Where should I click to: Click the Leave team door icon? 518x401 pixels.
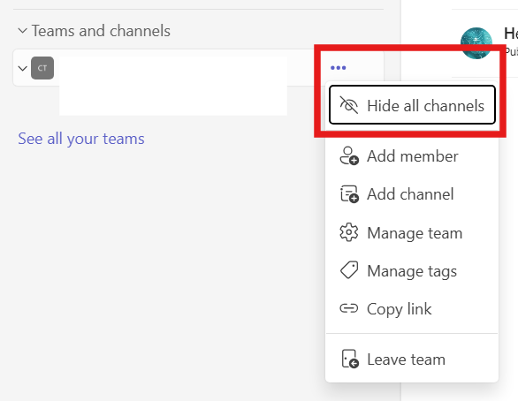click(x=350, y=359)
